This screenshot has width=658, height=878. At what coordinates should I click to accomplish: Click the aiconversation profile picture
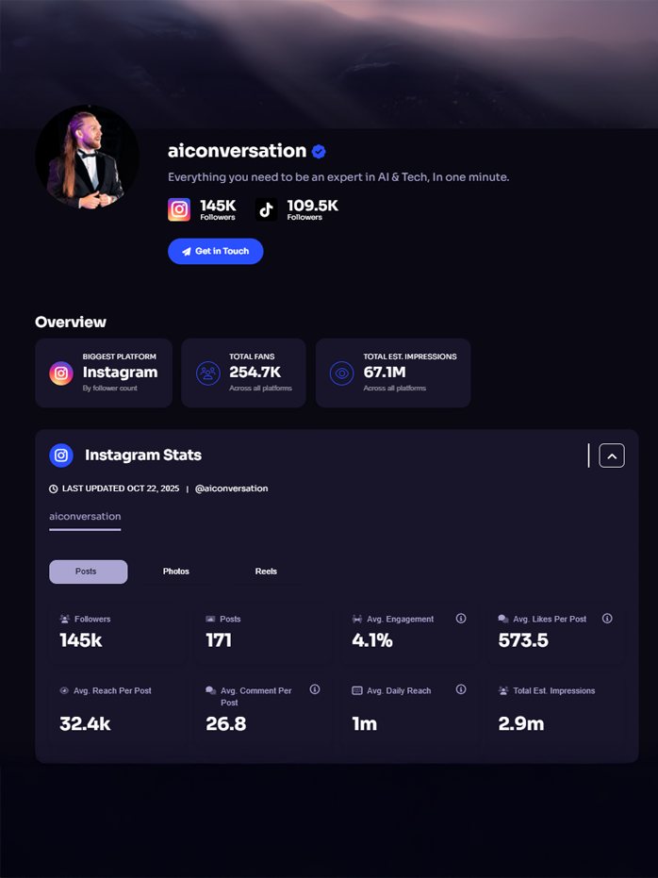pyautogui.click(x=88, y=157)
